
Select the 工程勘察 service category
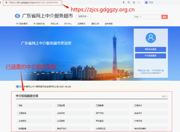[x=111, y=105]
